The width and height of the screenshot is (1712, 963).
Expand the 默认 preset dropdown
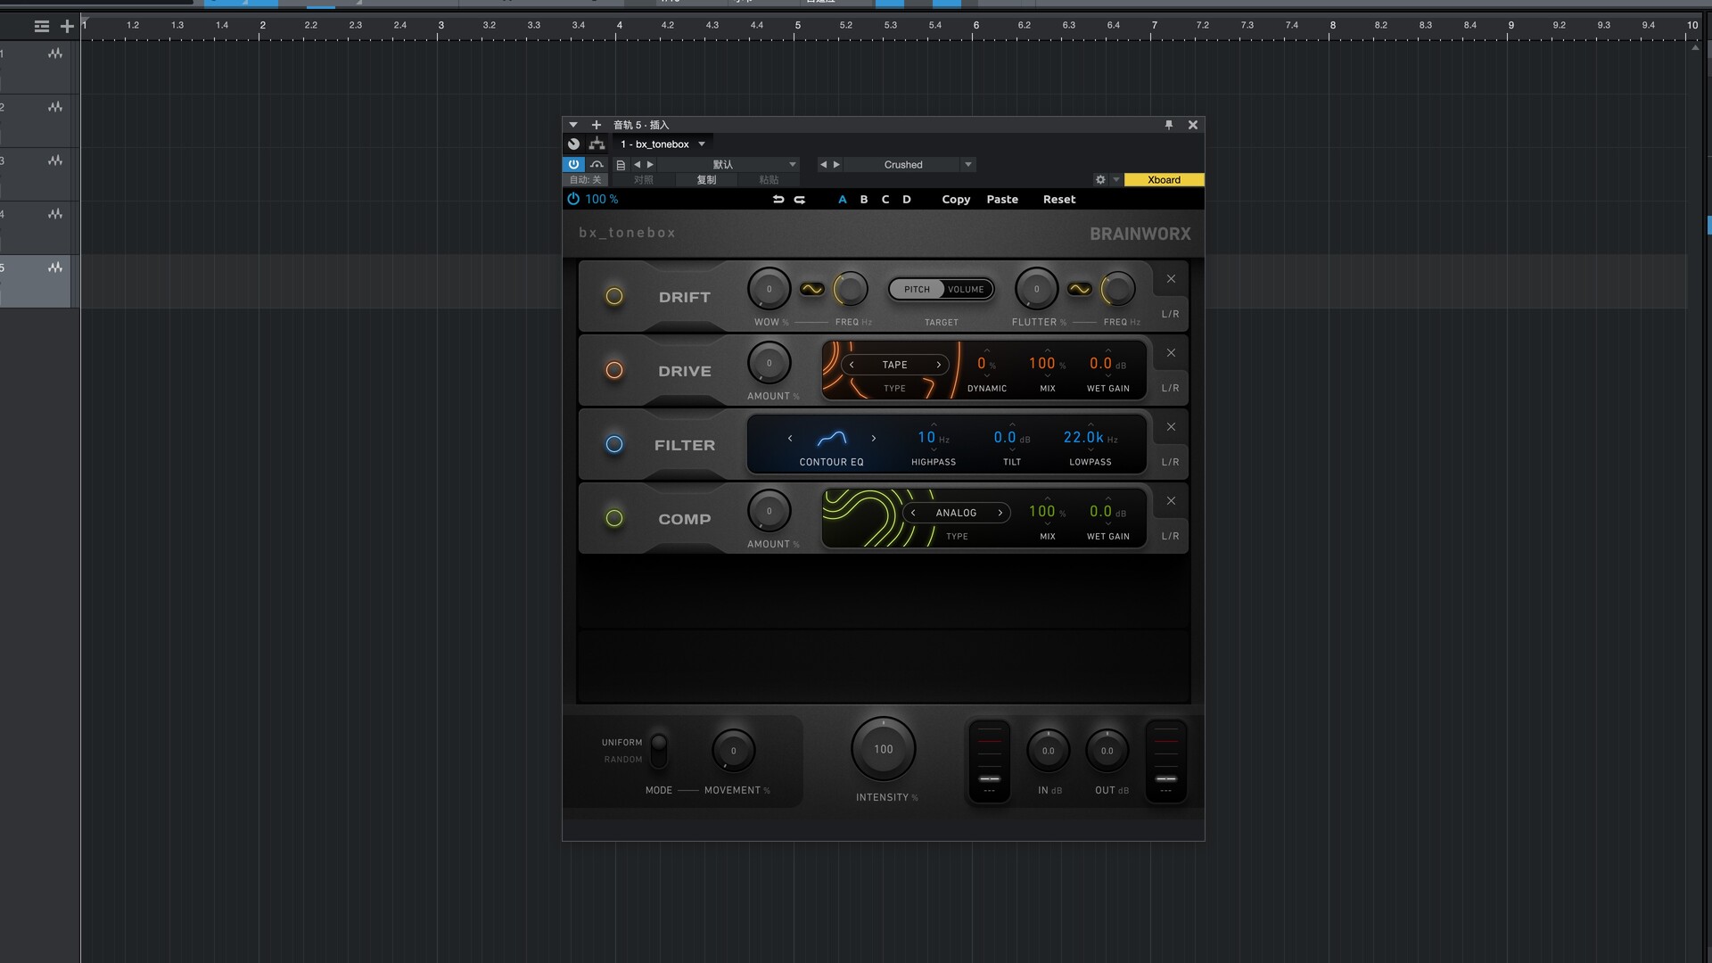[792, 164]
